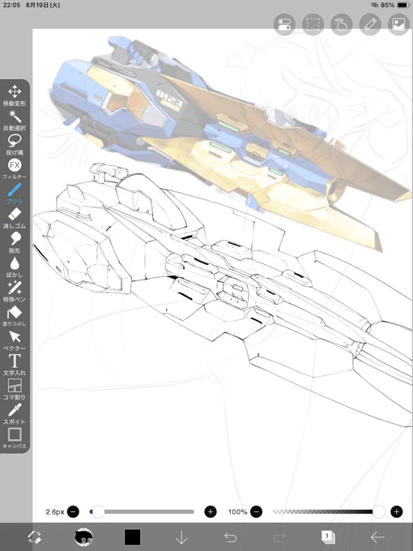Open the ruler tool button
Image resolution: width=413 pixels, height=551 pixels.
pyautogui.click(x=370, y=24)
